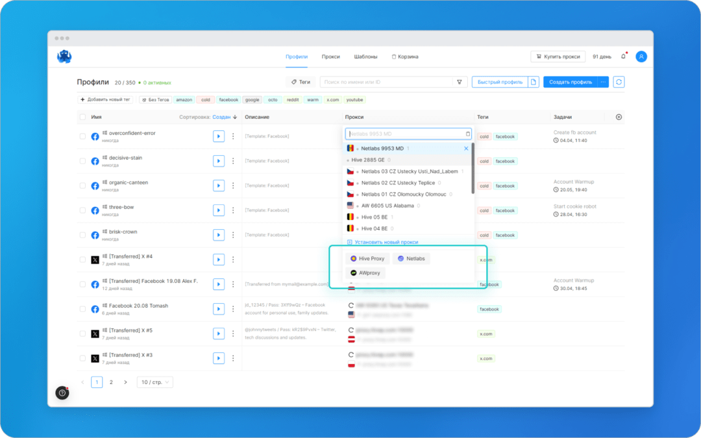Refresh the proxy of Facebook 20.08 Tomash
The width and height of the screenshot is (701, 438).
pos(351,305)
